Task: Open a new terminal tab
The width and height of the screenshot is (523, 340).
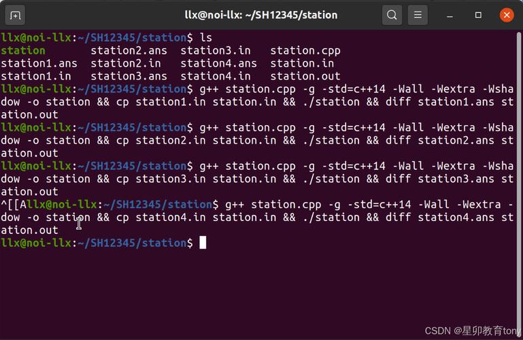Action: point(15,16)
